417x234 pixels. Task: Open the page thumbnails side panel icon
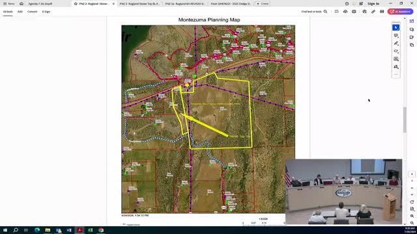point(412,45)
